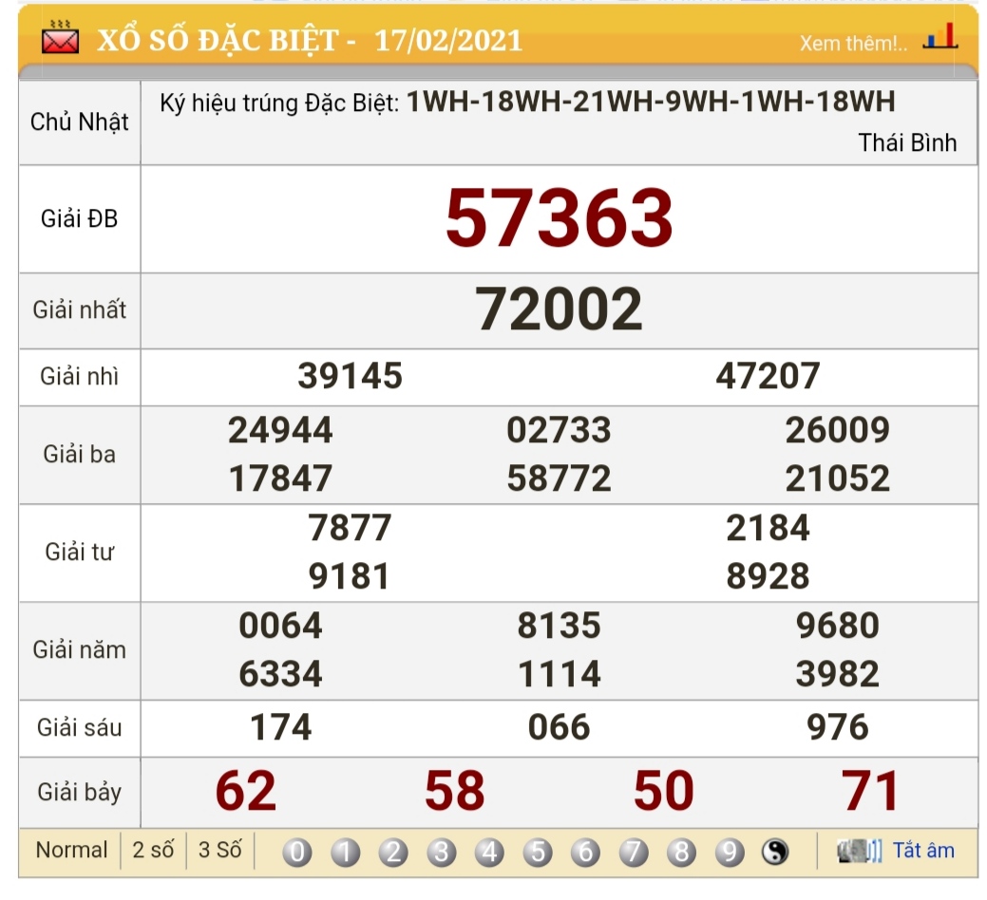Select digit ball 3 filter
987x900 pixels.
coord(442,853)
